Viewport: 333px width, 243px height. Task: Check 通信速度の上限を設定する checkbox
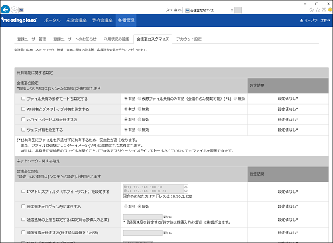tap(23, 220)
